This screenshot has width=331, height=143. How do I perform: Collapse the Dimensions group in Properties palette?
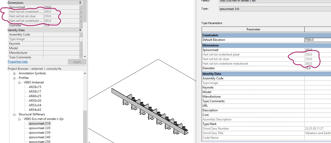pos(80,3)
